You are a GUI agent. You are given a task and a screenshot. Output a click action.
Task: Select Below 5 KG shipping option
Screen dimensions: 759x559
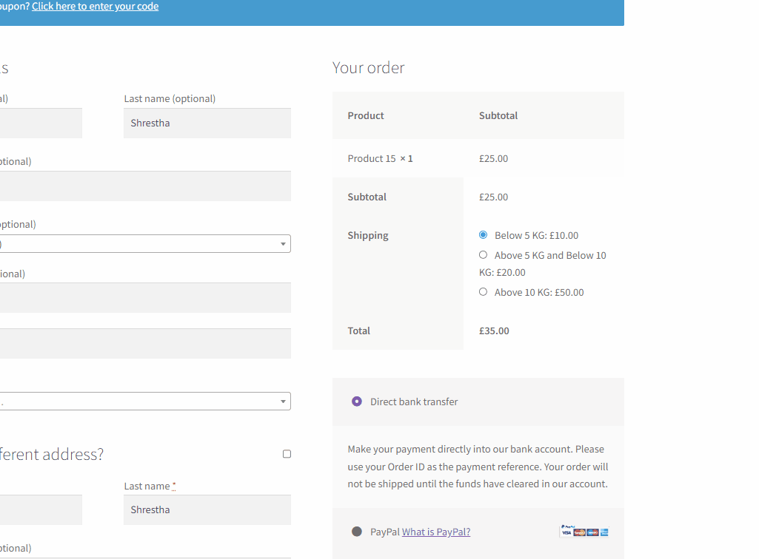tap(483, 235)
